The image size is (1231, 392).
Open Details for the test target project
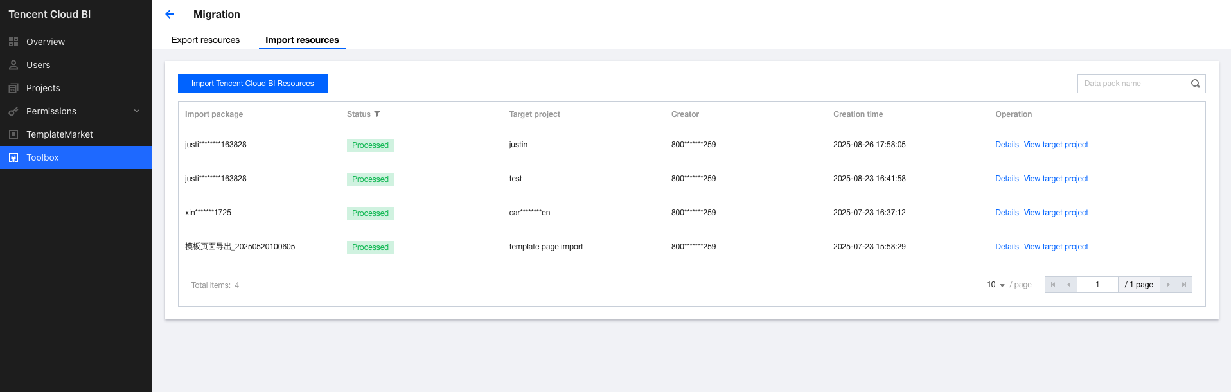(1007, 179)
